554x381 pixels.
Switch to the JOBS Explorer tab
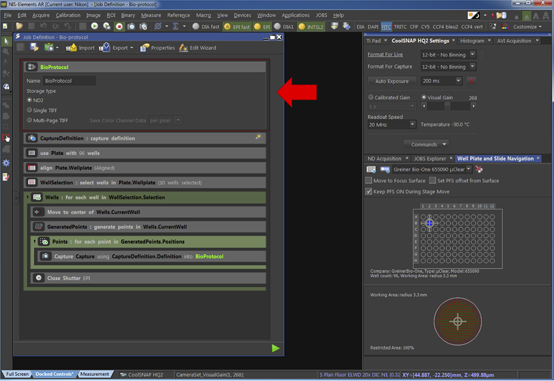pyautogui.click(x=430, y=158)
